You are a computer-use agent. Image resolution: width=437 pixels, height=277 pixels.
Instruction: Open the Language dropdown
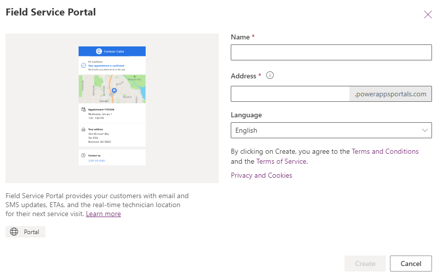click(331, 130)
